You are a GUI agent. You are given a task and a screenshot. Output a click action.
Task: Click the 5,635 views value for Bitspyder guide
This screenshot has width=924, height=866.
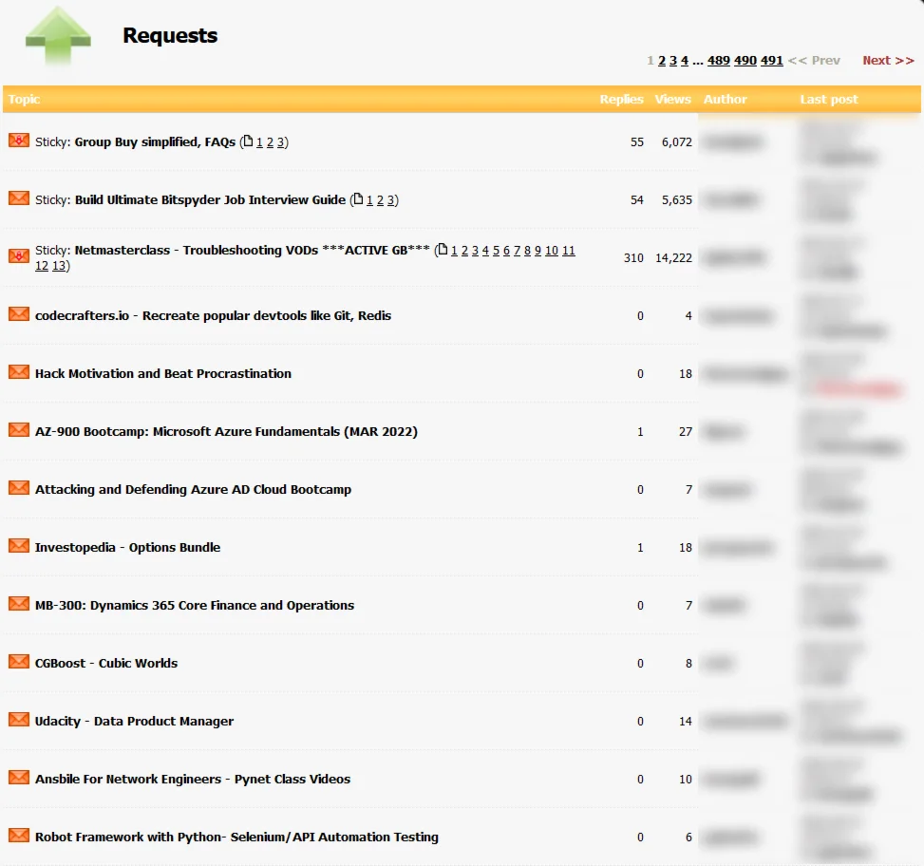point(676,199)
